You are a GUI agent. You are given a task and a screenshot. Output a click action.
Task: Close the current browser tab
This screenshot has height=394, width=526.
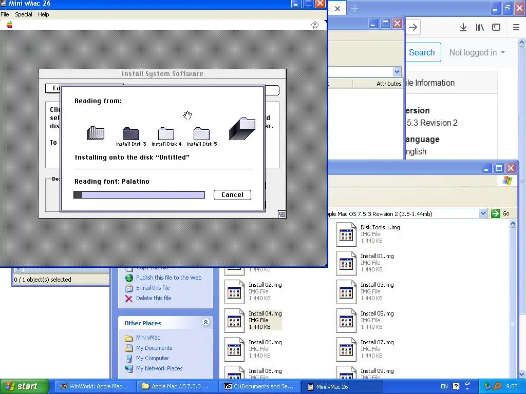click(x=337, y=9)
